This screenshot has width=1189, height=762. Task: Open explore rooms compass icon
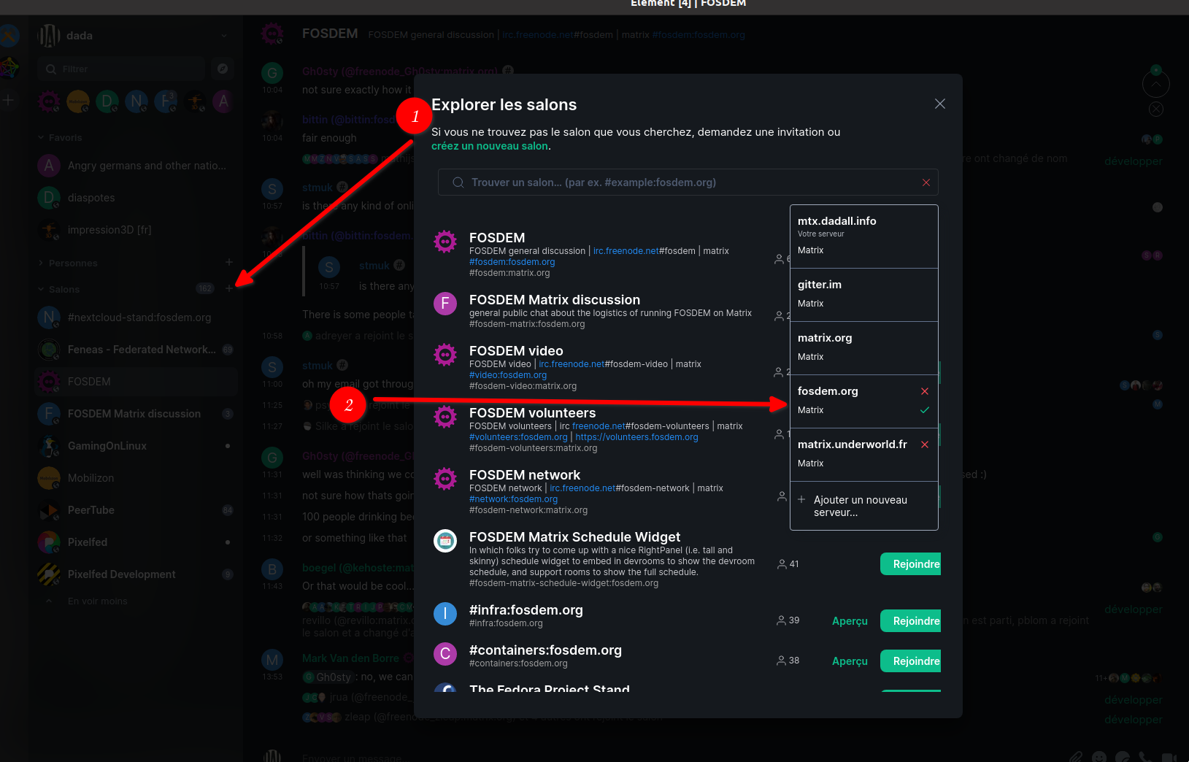[223, 69]
